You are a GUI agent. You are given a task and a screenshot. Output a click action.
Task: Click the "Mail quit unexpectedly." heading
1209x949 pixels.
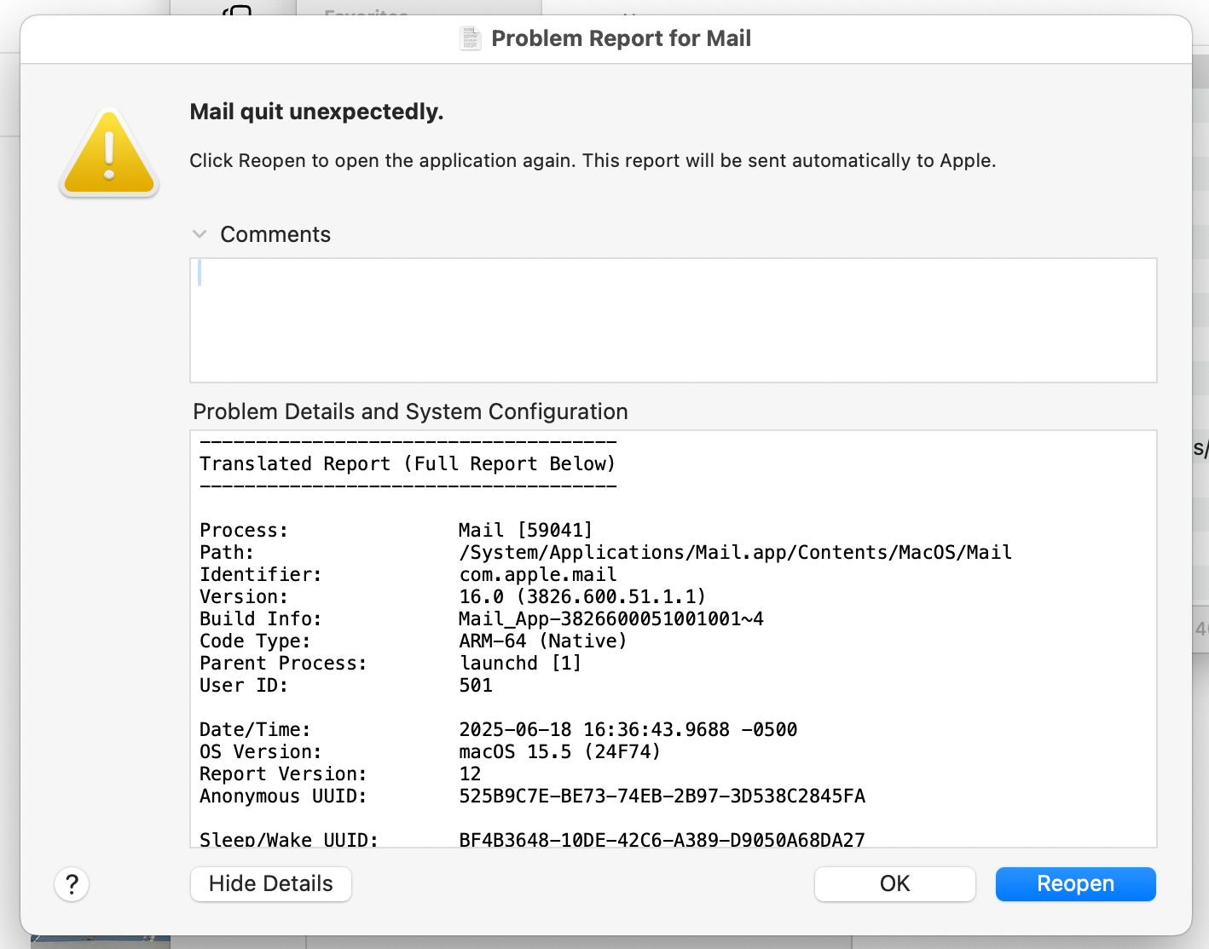[x=316, y=112]
